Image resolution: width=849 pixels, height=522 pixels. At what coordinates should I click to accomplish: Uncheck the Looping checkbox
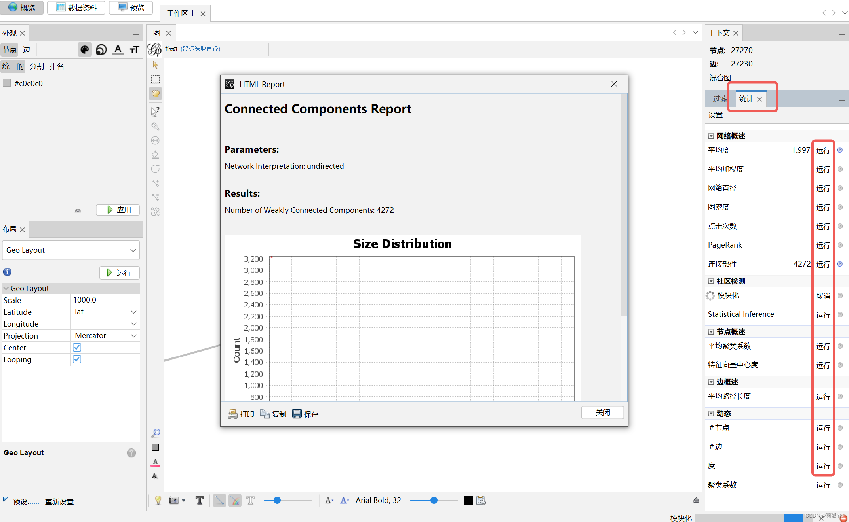(x=77, y=359)
